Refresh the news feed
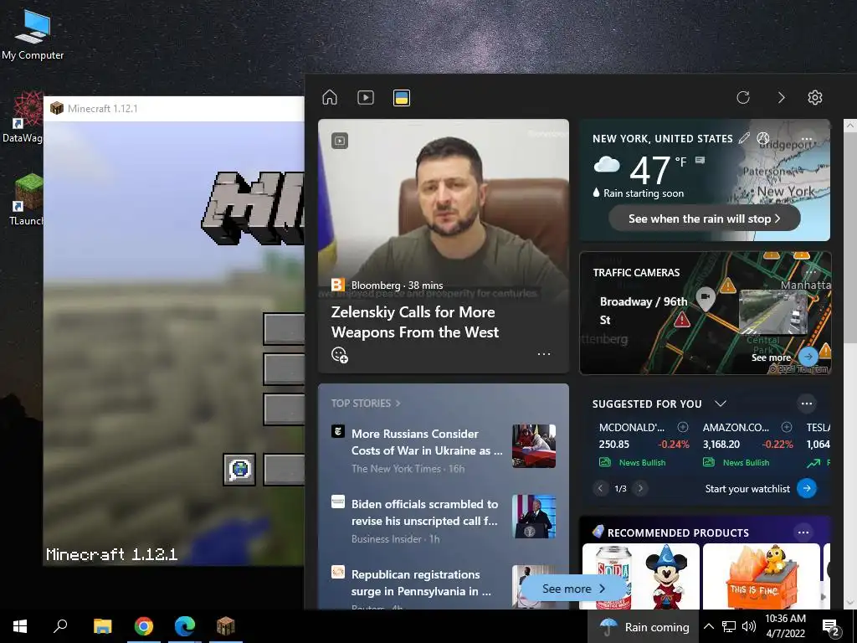Viewport: 857px width, 643px height. 743,97
